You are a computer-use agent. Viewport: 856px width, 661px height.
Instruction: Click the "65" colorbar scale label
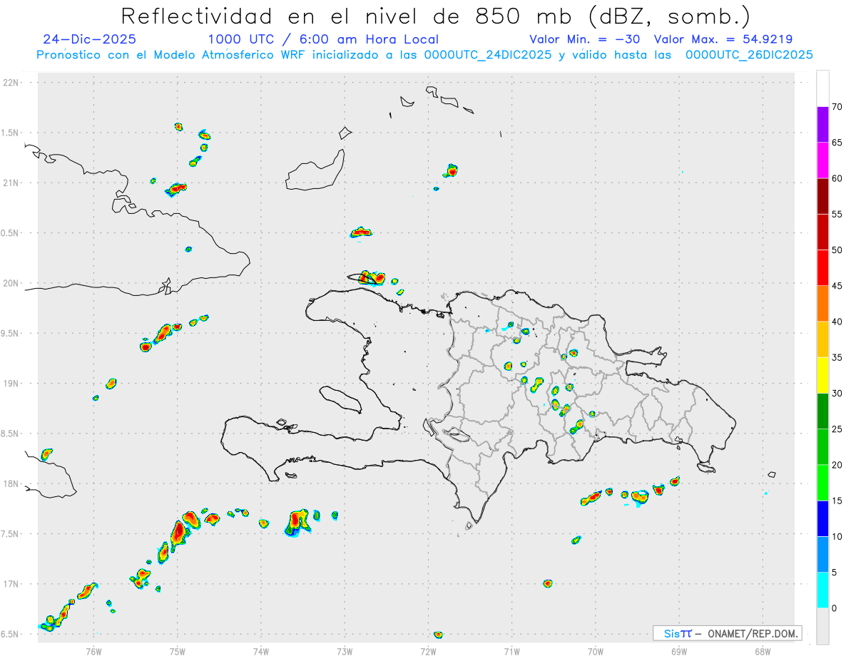pos(837,143)
